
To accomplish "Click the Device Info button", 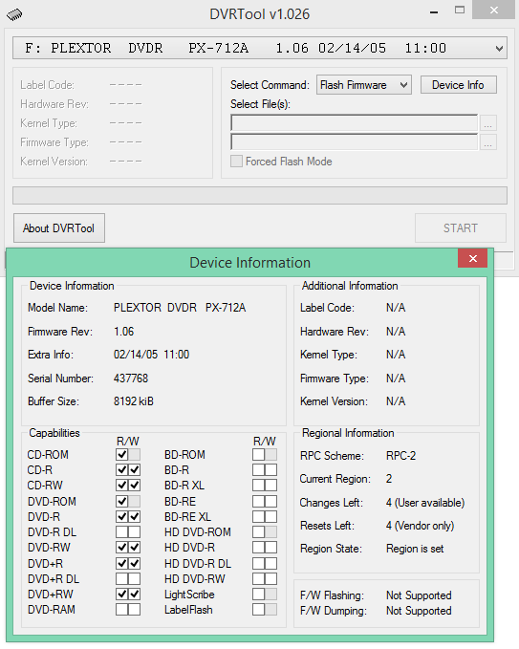I will 458,85.
